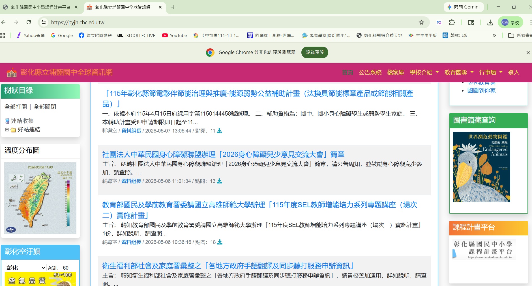Image resolution: width=532 pixels, height=286 pixels.
Task: Open the 彰化 station dropdown for AQI
Action: pos(25,268)
